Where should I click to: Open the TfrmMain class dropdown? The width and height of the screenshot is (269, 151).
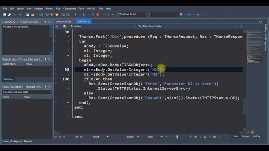click(134, 26)
